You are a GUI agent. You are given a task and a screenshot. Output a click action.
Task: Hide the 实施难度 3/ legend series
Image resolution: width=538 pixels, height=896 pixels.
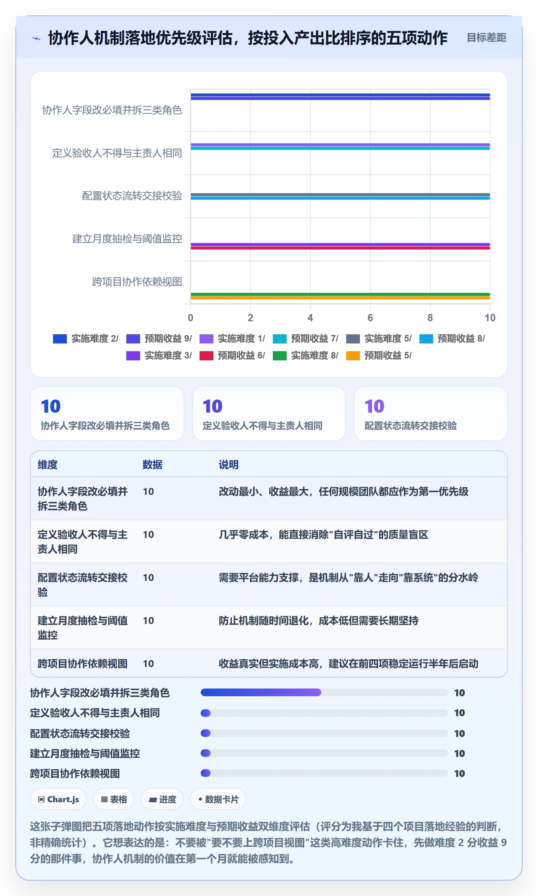coord(159,355)
